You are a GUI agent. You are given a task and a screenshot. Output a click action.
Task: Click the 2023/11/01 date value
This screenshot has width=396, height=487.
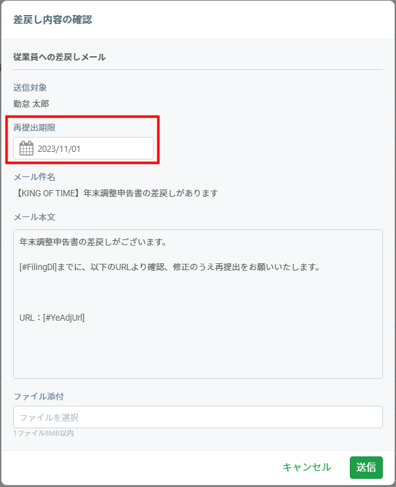(59, 149)
